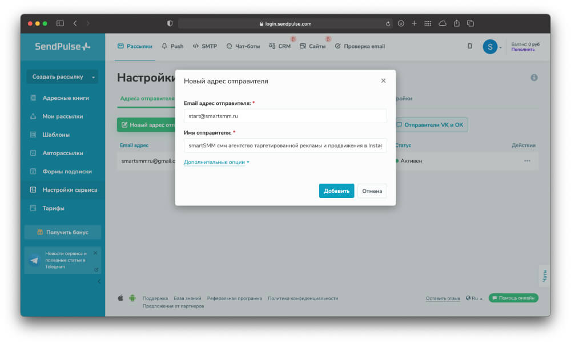Open the Поддержка footer link
The image size is (571, 344).
click(155, 298)
